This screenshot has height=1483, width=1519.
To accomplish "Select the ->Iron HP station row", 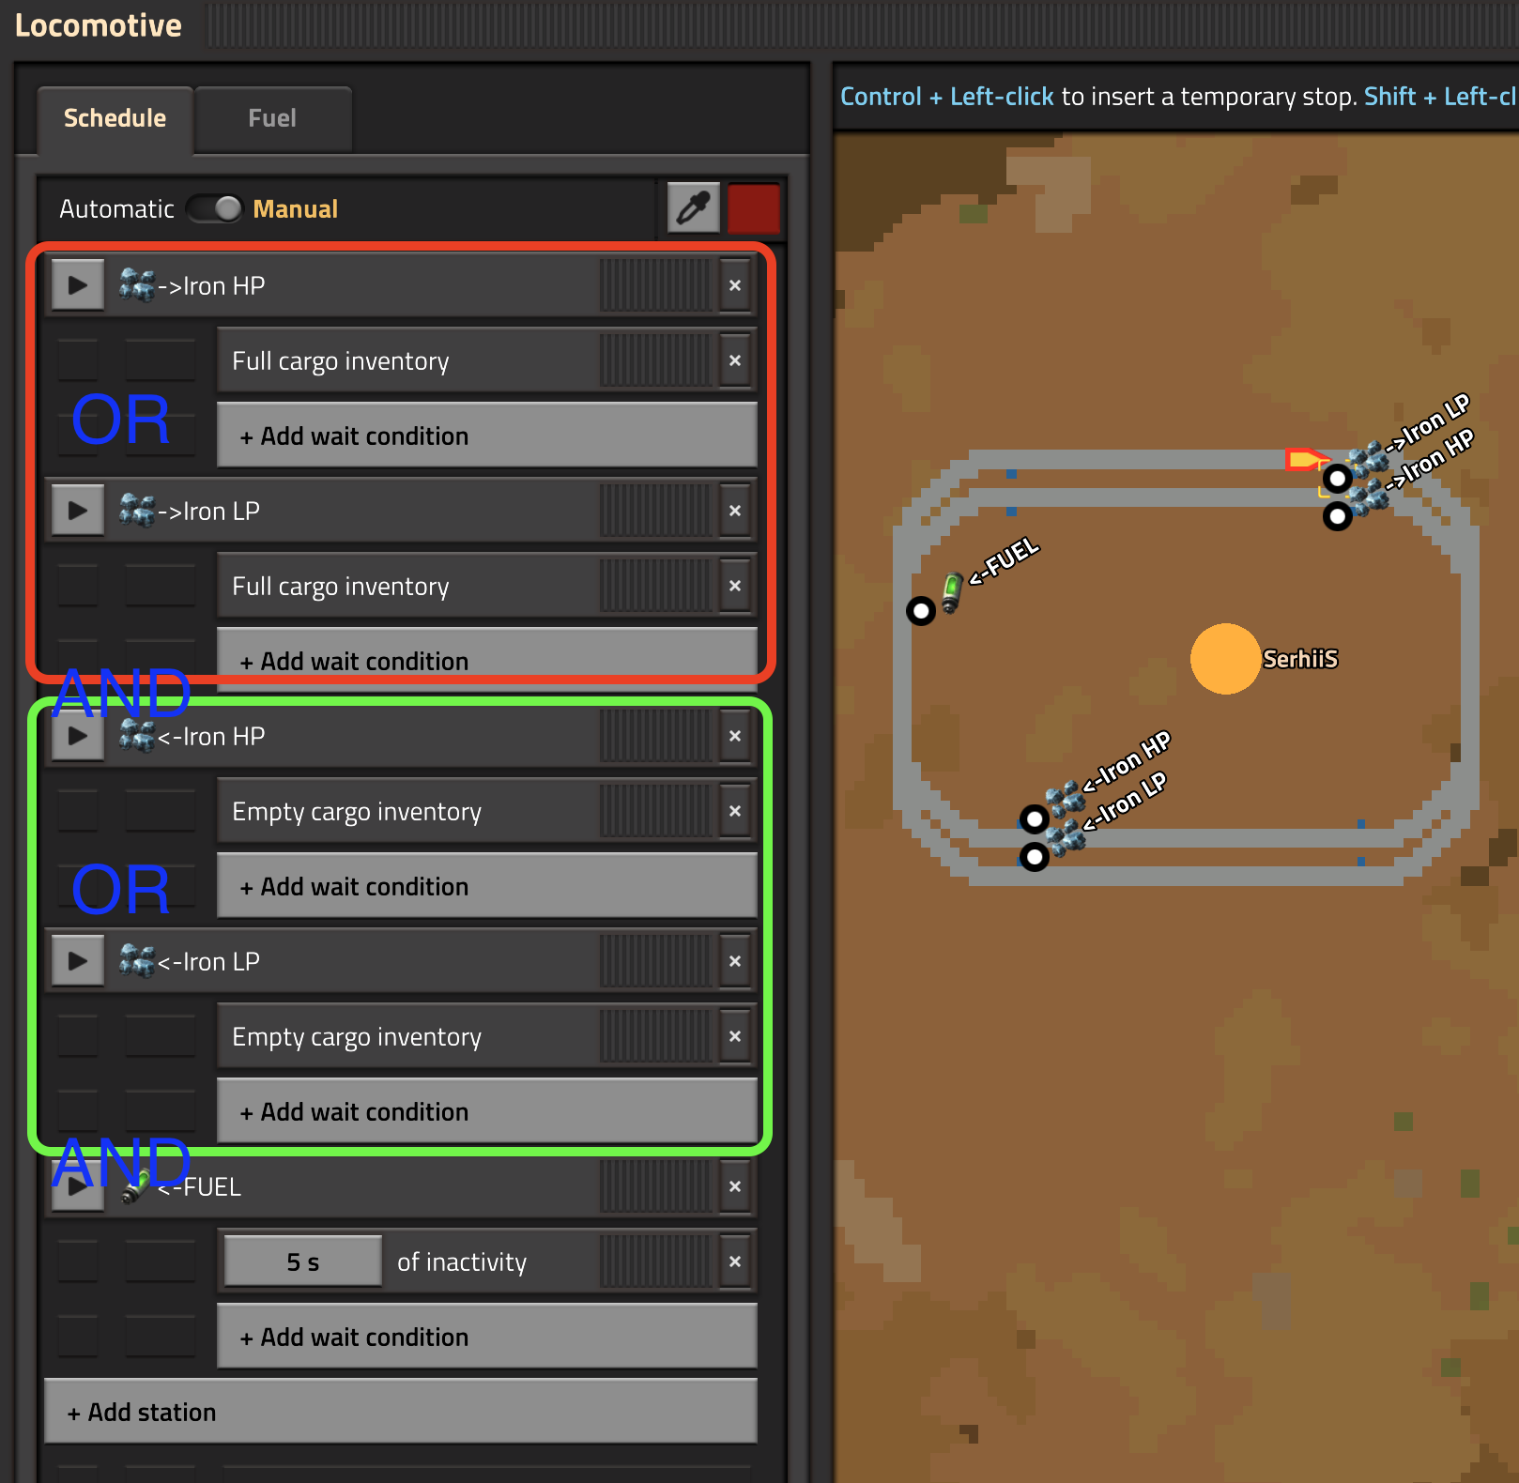I will coord(401,285).
